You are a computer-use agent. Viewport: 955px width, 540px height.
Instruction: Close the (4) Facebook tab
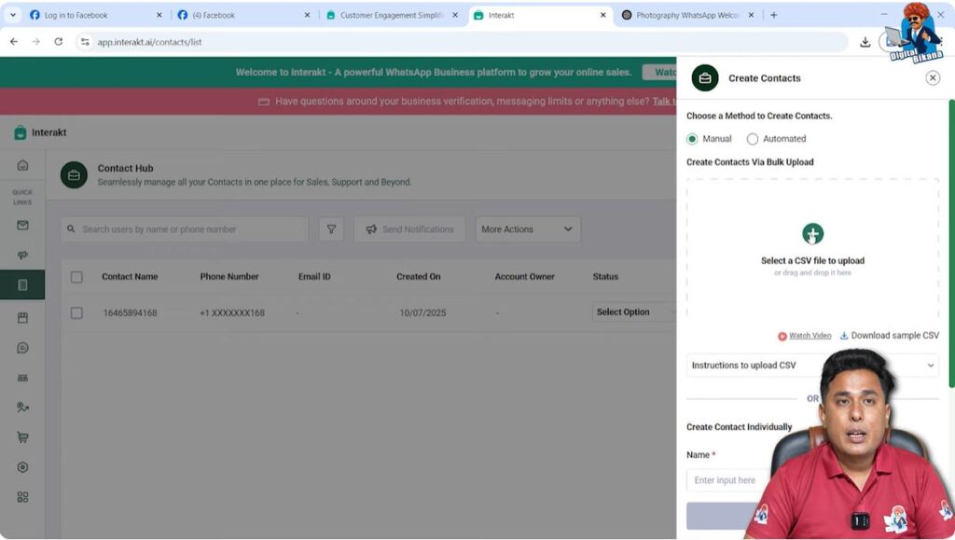pyautogui.click(x=307, y=15)
